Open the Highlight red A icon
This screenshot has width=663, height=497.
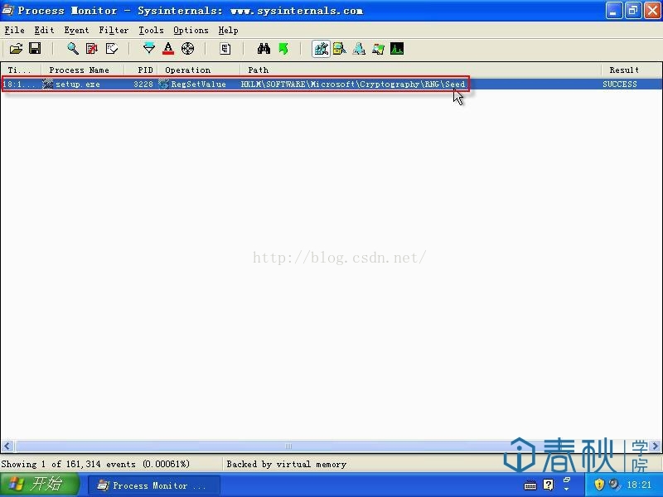tap(168, 49)
